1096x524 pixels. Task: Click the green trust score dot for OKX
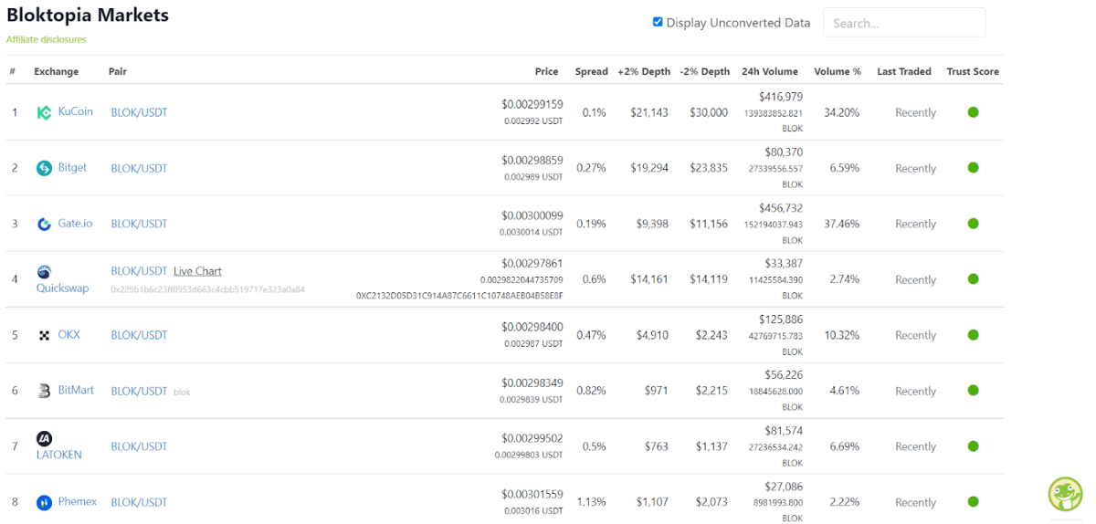tap(973, 335)
